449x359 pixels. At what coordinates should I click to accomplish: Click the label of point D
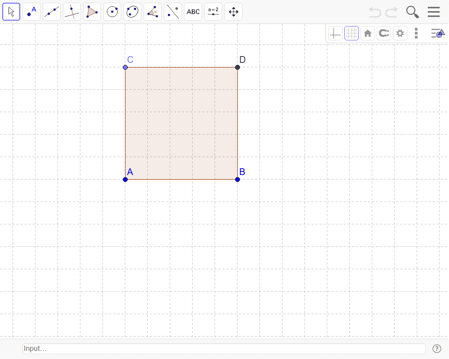(x=242, y=60)
